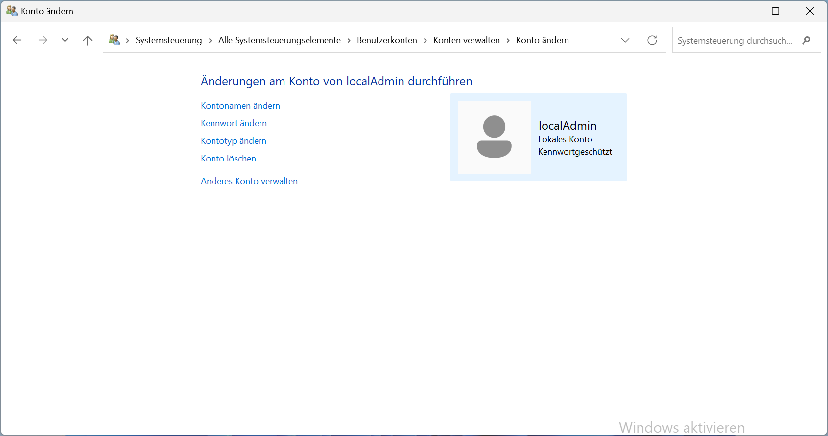828x436 pixels.
Task: Refresh the Konto ändern page
Action: click(652, 40)
